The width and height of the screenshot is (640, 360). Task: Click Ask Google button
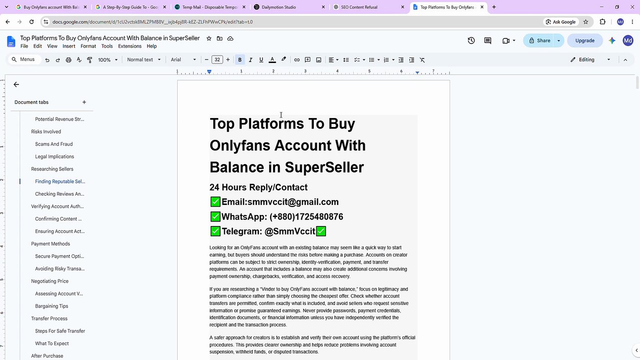[560, 22]
